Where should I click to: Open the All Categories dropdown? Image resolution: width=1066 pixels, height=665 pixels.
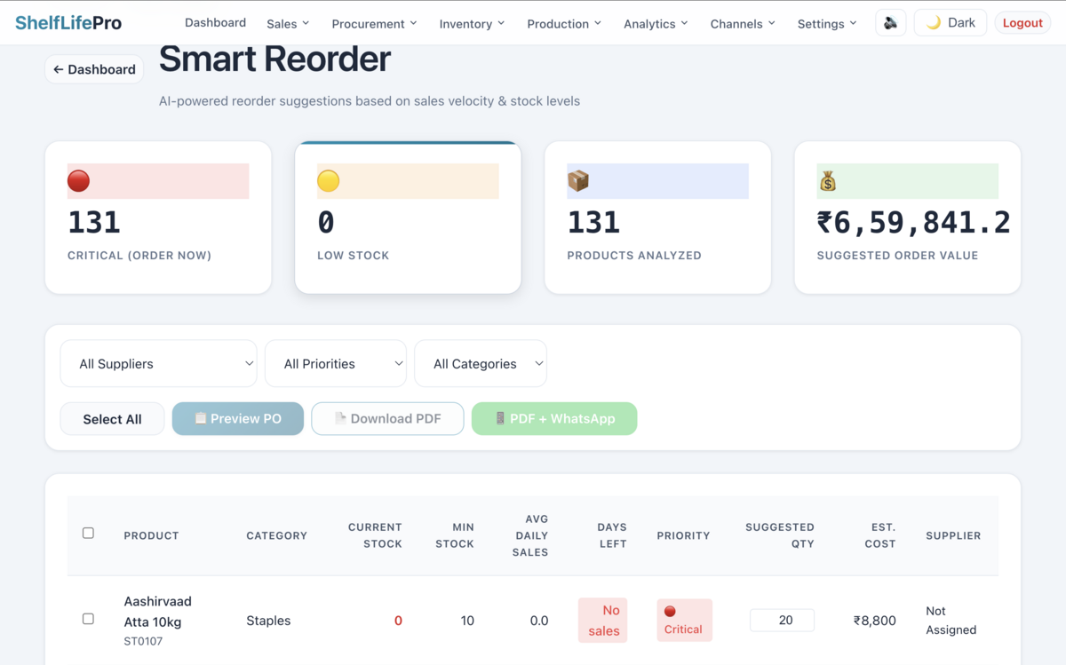480,363
